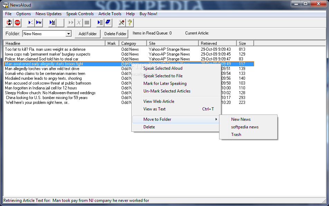Choose Speak Selected Aloud from context menu
This screenshot has width=329, height=206.
click(x=163, y=68)
